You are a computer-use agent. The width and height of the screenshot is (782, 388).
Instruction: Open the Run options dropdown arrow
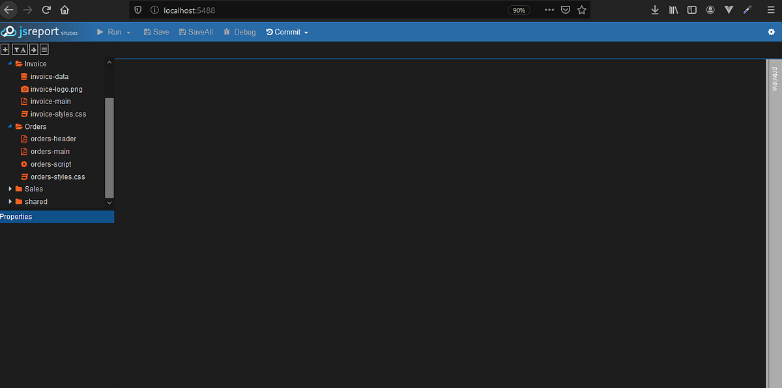[x=128, y=31]
